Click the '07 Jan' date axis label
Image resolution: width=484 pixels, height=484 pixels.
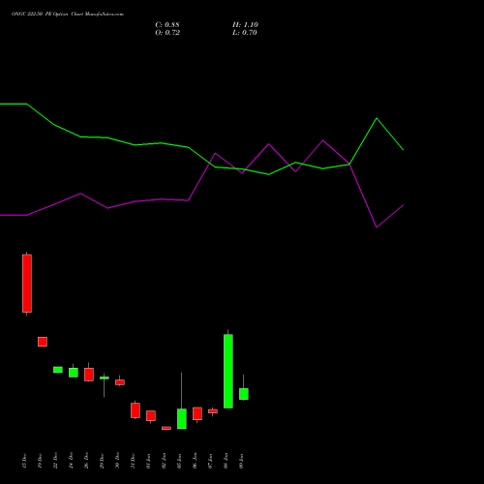pos(211,461)
